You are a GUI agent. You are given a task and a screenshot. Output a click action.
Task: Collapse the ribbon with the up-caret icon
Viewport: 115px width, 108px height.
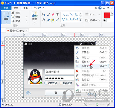click(96, 8)
